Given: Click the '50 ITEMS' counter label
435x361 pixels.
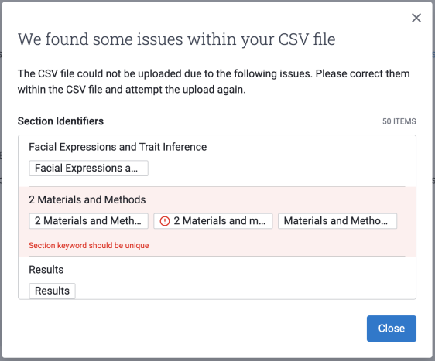Looking at the screenshot, I should click(399, 121).
